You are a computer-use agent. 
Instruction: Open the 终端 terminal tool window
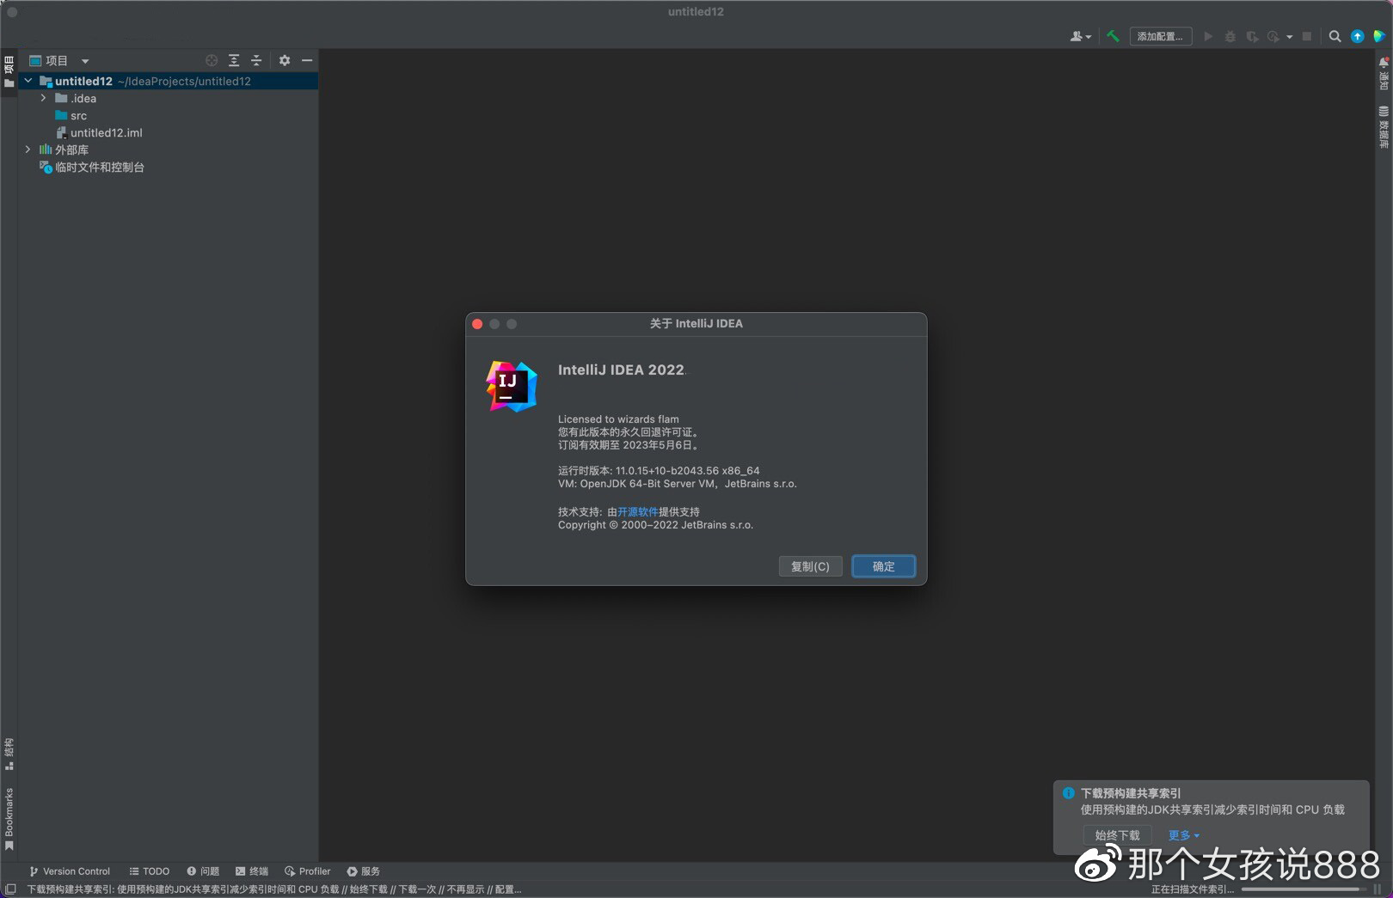pyautogui.click(x=253, y=871)
